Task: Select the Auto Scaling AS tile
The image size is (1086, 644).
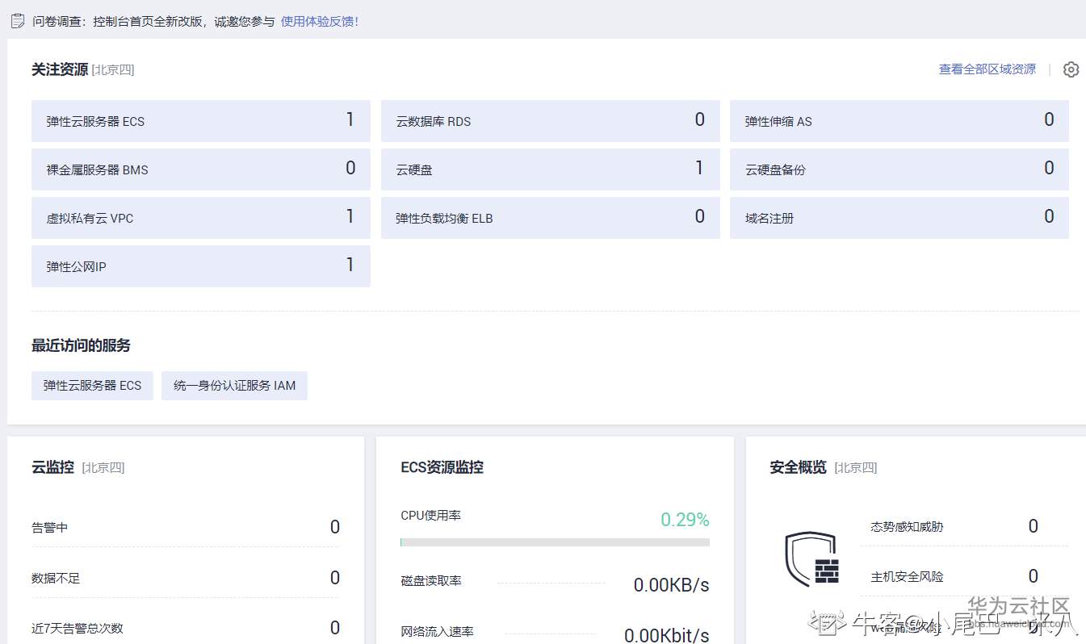Action: (x=899, y=121)
